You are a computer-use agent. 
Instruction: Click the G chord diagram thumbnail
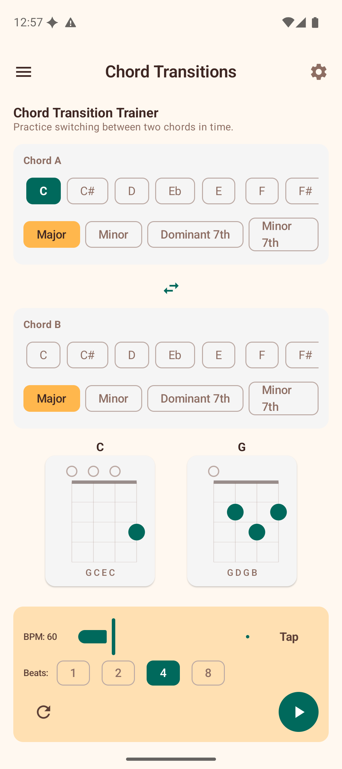(x=242, y=520)
